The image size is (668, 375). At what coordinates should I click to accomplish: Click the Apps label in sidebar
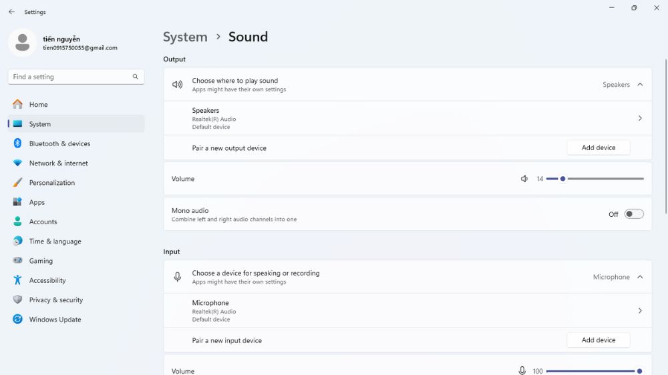click(37, 202)
